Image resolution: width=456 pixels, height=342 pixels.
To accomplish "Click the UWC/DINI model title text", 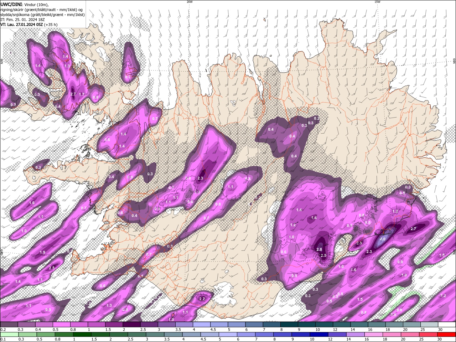I will (11, 4).
